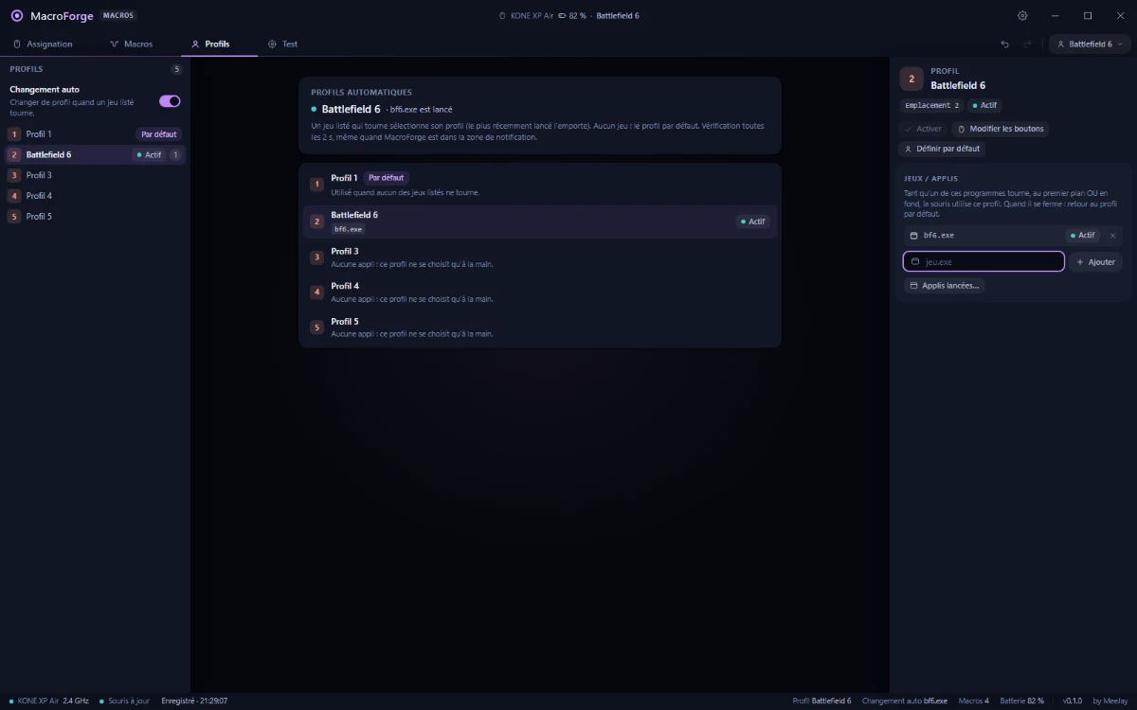Click the MACROS badge beside logo
Image resolution: width=1137 pixels, height=710 pixels.
pos(118,15)
